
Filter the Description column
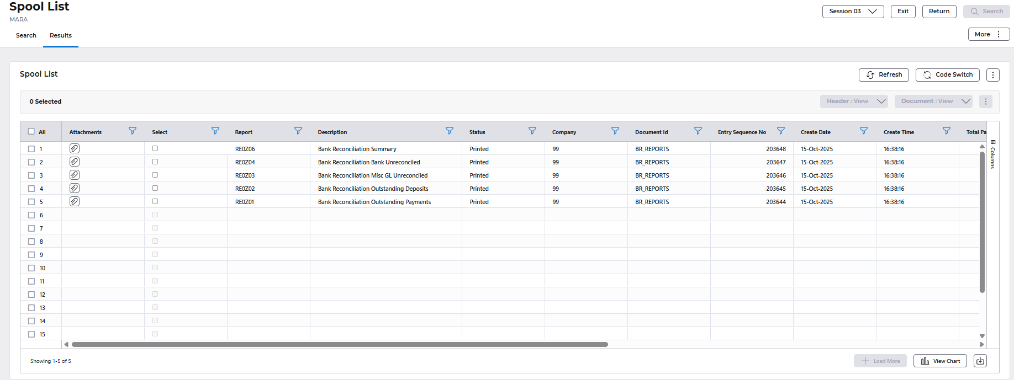coord(449,131)
